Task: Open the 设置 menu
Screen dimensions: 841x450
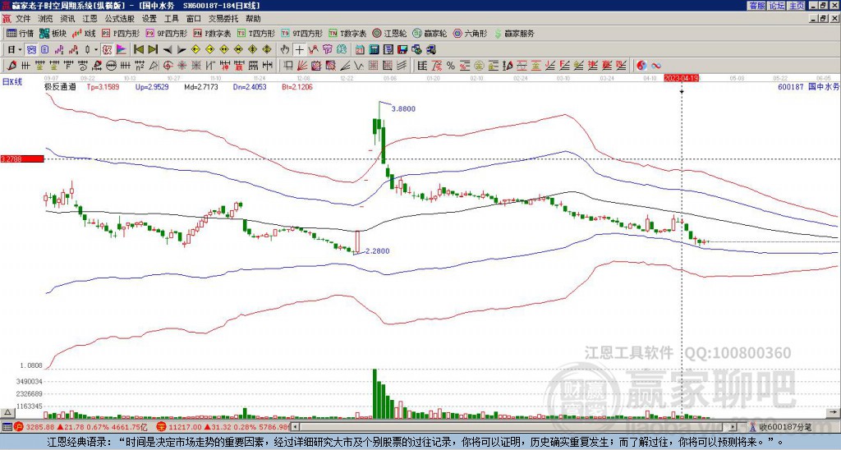Action: [149, 19]
